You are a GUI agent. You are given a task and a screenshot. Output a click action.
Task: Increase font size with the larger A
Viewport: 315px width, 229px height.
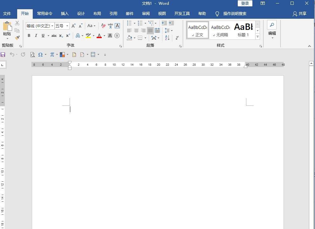[x=73, y=26]
